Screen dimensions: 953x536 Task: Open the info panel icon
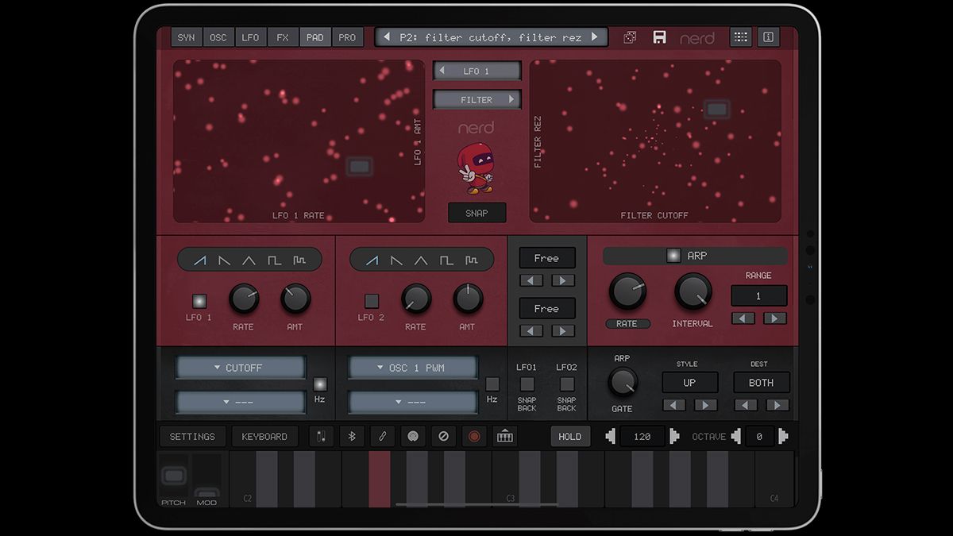tap(768, 37)
